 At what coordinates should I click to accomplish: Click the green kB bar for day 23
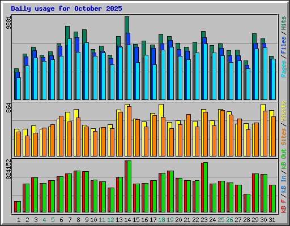[206, 187]
